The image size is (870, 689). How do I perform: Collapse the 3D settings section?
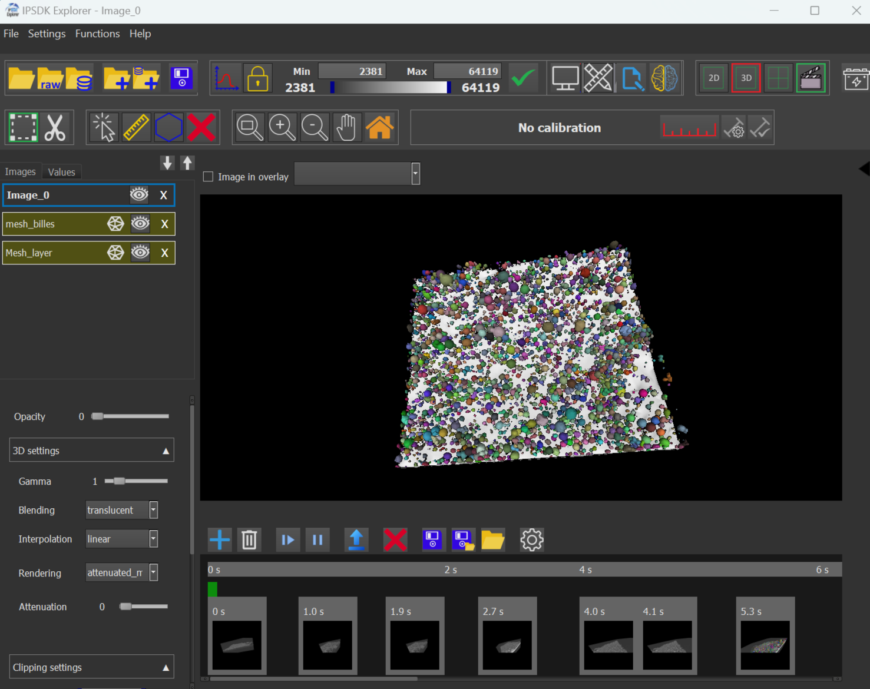pos(166,451)
